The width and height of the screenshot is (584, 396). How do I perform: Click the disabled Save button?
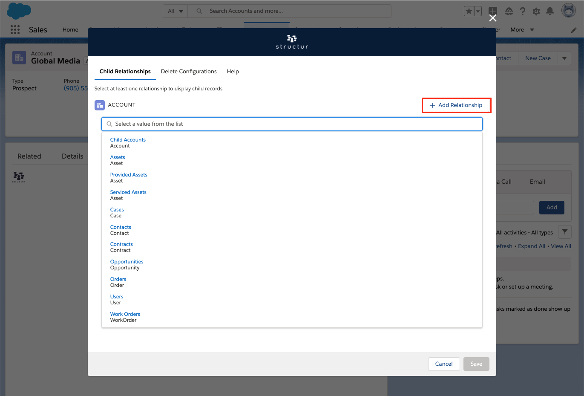[476, 364]
